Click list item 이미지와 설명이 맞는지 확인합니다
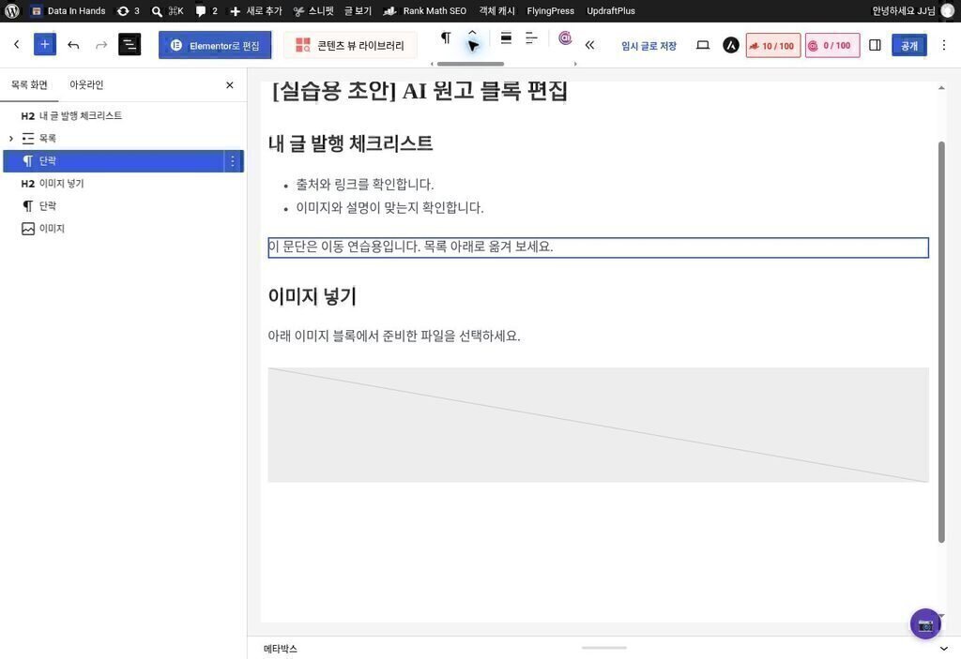This screenshot has height=659, width=961. click(389, 207)
